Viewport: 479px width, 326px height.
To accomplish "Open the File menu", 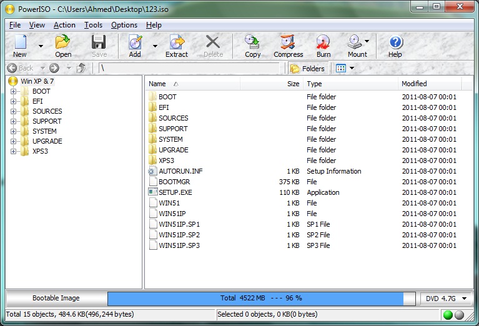I will (15, 25).
